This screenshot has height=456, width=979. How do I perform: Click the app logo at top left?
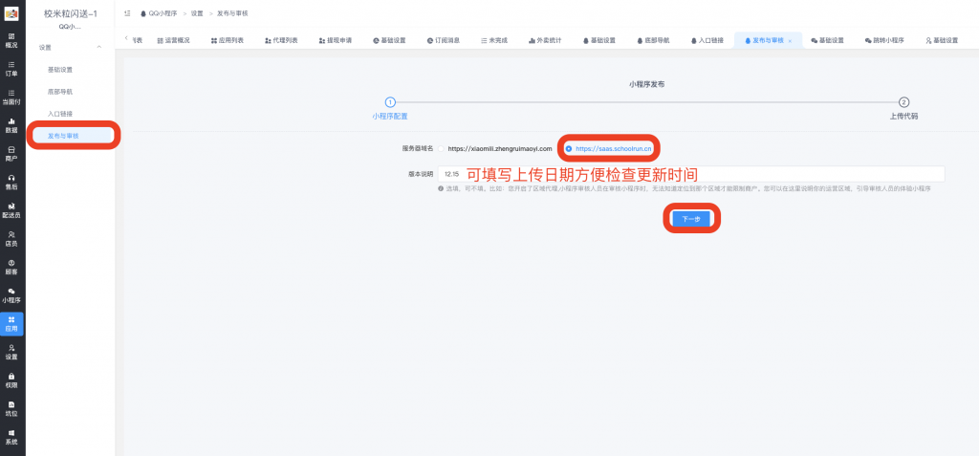pyautogui.click(x=11, y=13)
